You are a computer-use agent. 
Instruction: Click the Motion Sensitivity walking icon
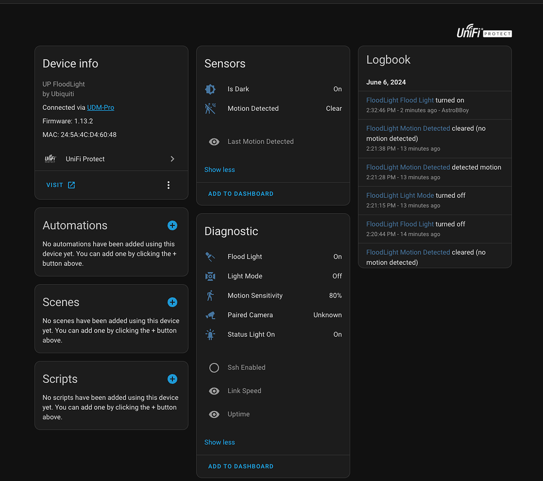coord(211,295)
